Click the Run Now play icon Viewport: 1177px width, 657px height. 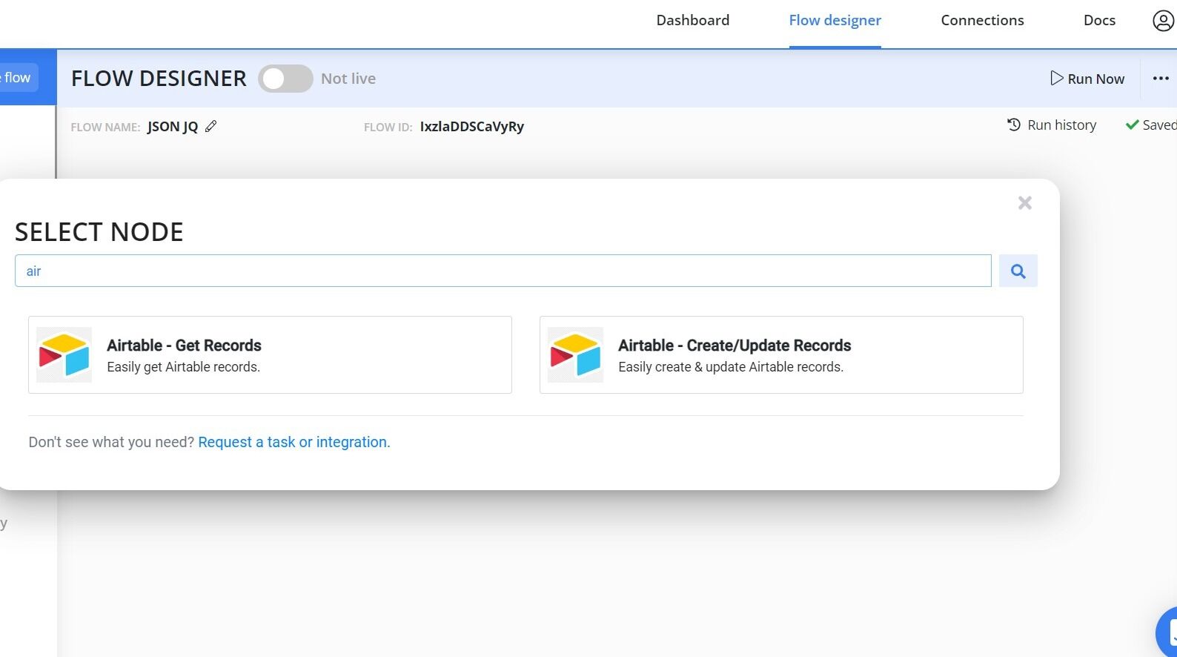click(1056, 78)
